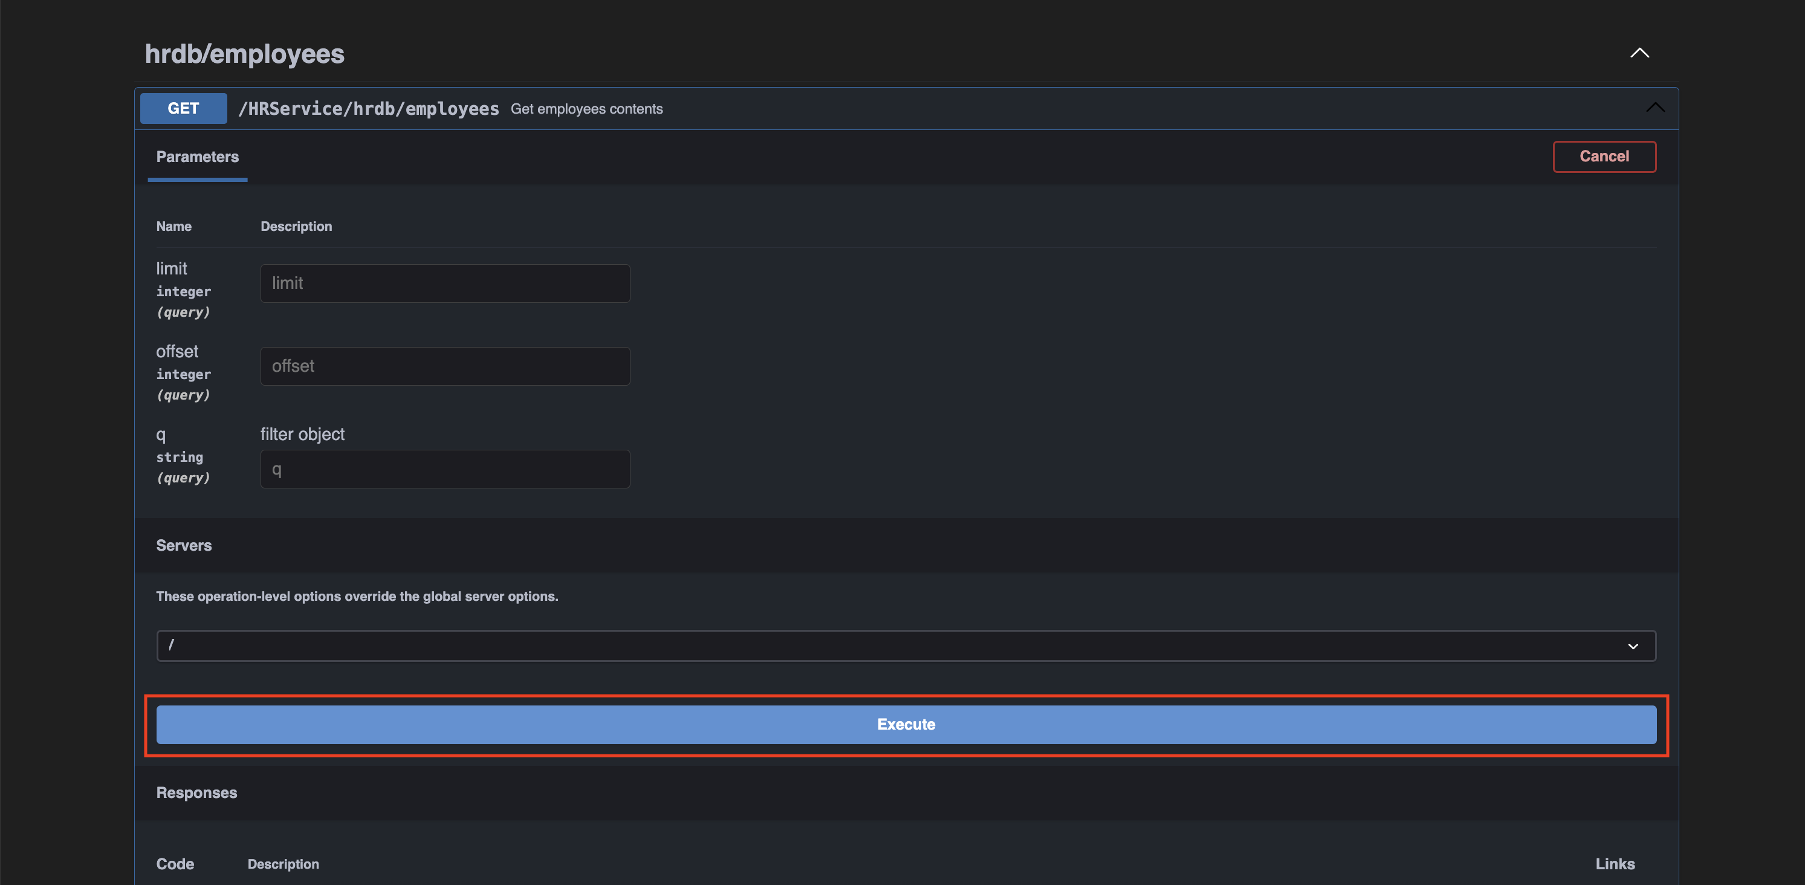Click the 'filter object' description label
This screenshot has height=885, width=1805.
(302, 435)
